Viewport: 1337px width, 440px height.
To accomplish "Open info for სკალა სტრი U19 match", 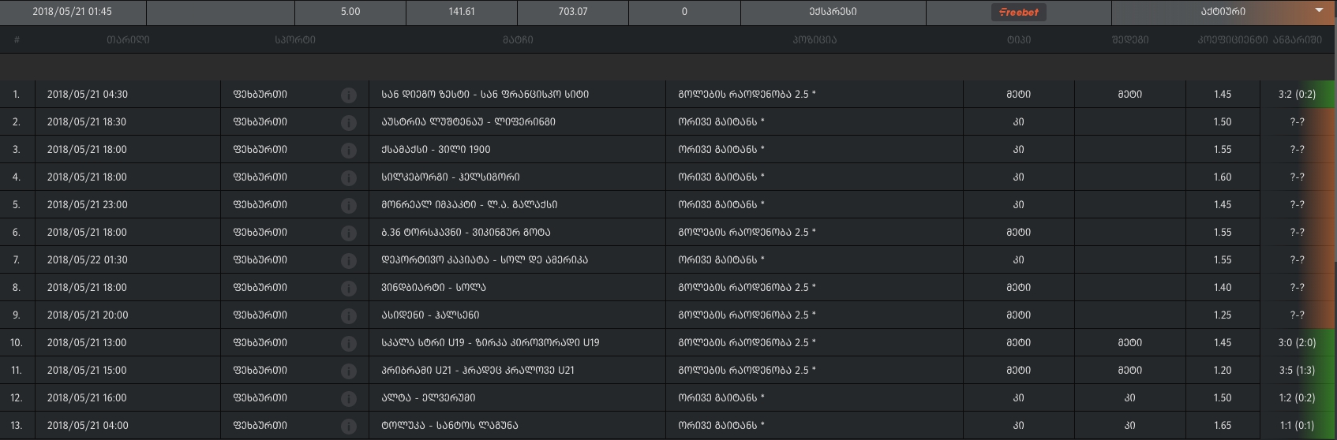I will tap(348, 343).
